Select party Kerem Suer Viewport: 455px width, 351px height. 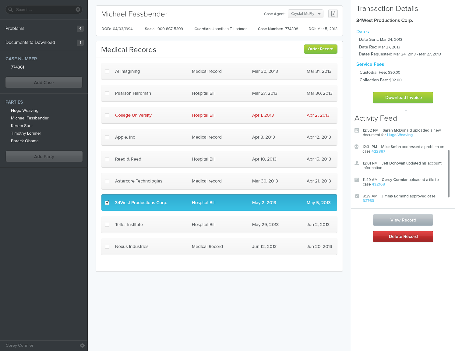(22, 126)
